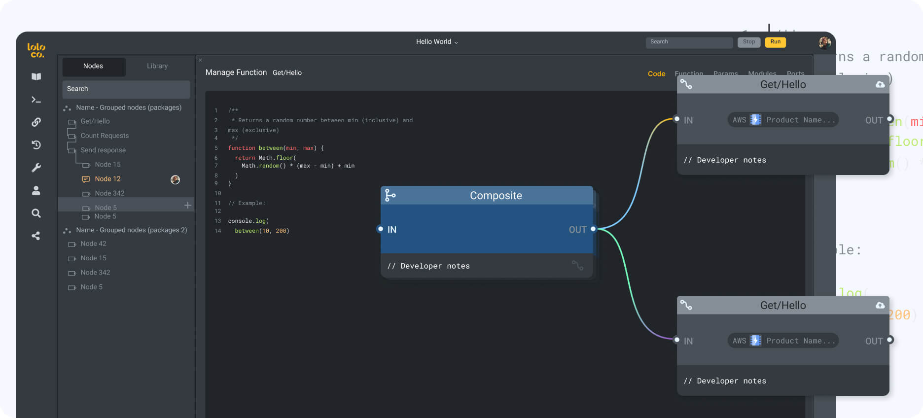Open the terminal console icon

(36, 100)
